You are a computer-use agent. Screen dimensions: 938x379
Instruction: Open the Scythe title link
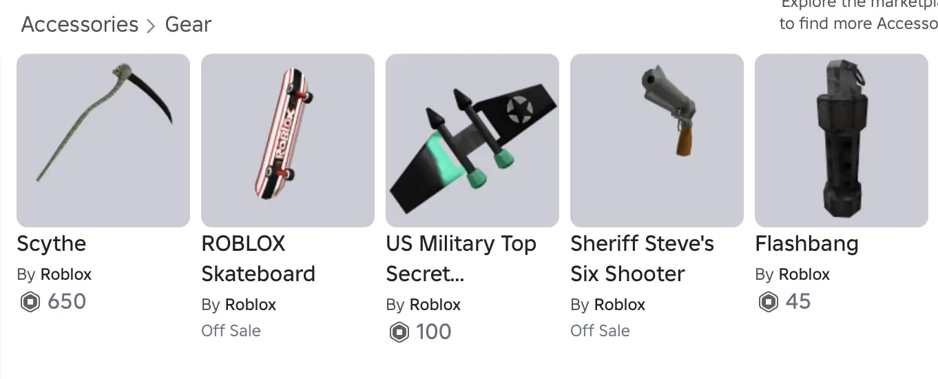[x=52, y=244]
